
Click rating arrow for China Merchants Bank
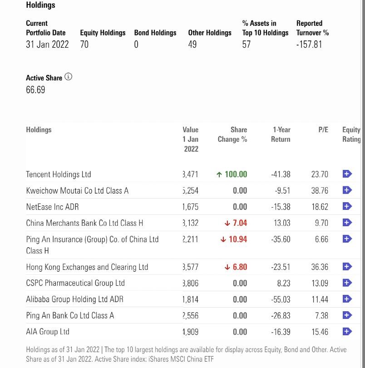click(x=347, y=223)
